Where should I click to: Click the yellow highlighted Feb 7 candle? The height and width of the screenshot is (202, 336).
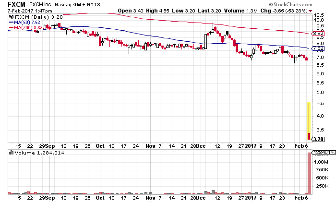click(x=309, y=121)
